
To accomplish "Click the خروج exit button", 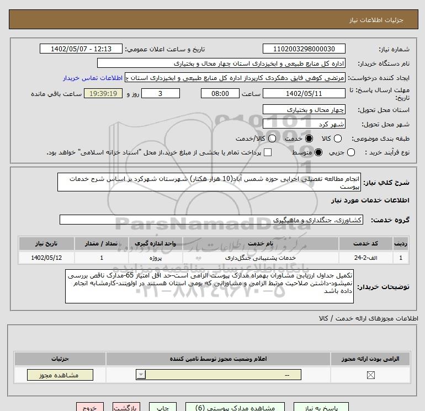I will click(90, 408).
